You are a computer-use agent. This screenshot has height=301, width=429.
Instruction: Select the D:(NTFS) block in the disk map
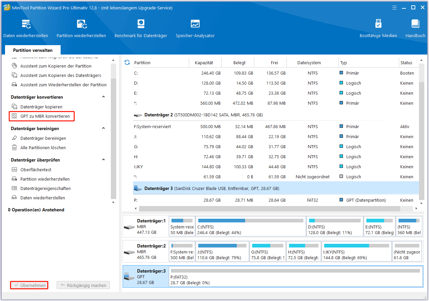(x=335, y=227)
